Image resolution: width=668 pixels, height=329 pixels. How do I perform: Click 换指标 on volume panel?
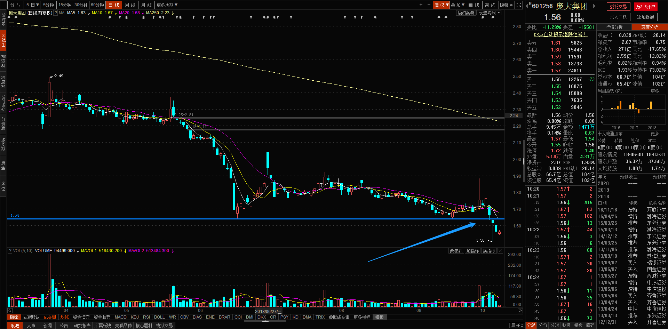click(489, 251)
